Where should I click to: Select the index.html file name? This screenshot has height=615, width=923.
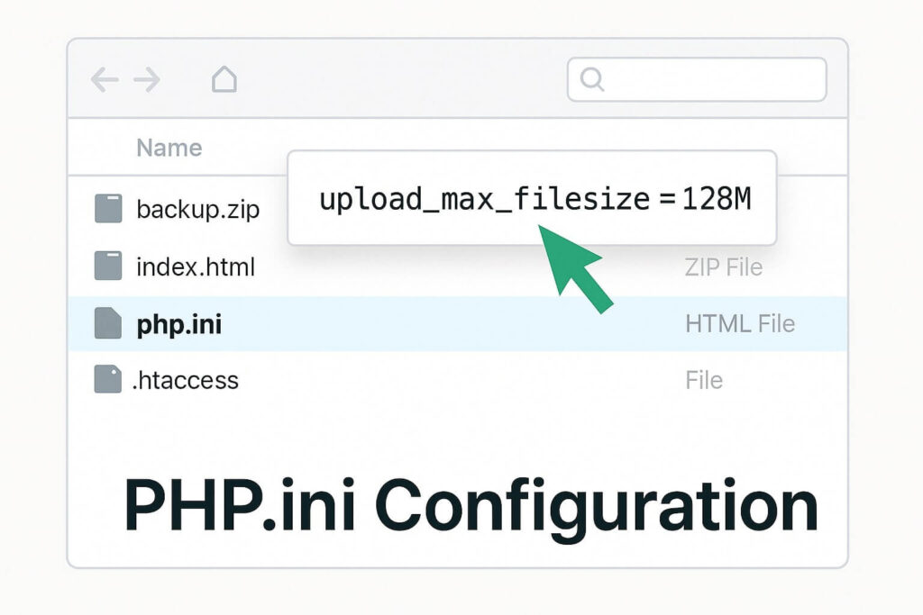[x=195, y=267]
